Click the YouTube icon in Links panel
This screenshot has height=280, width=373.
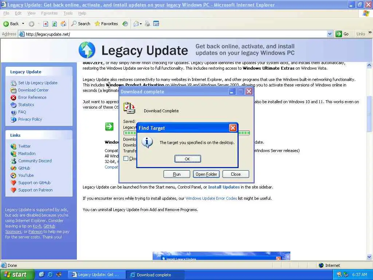click(x=13, y=175)
